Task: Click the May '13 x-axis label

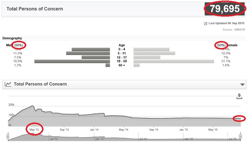Action: 34,130
